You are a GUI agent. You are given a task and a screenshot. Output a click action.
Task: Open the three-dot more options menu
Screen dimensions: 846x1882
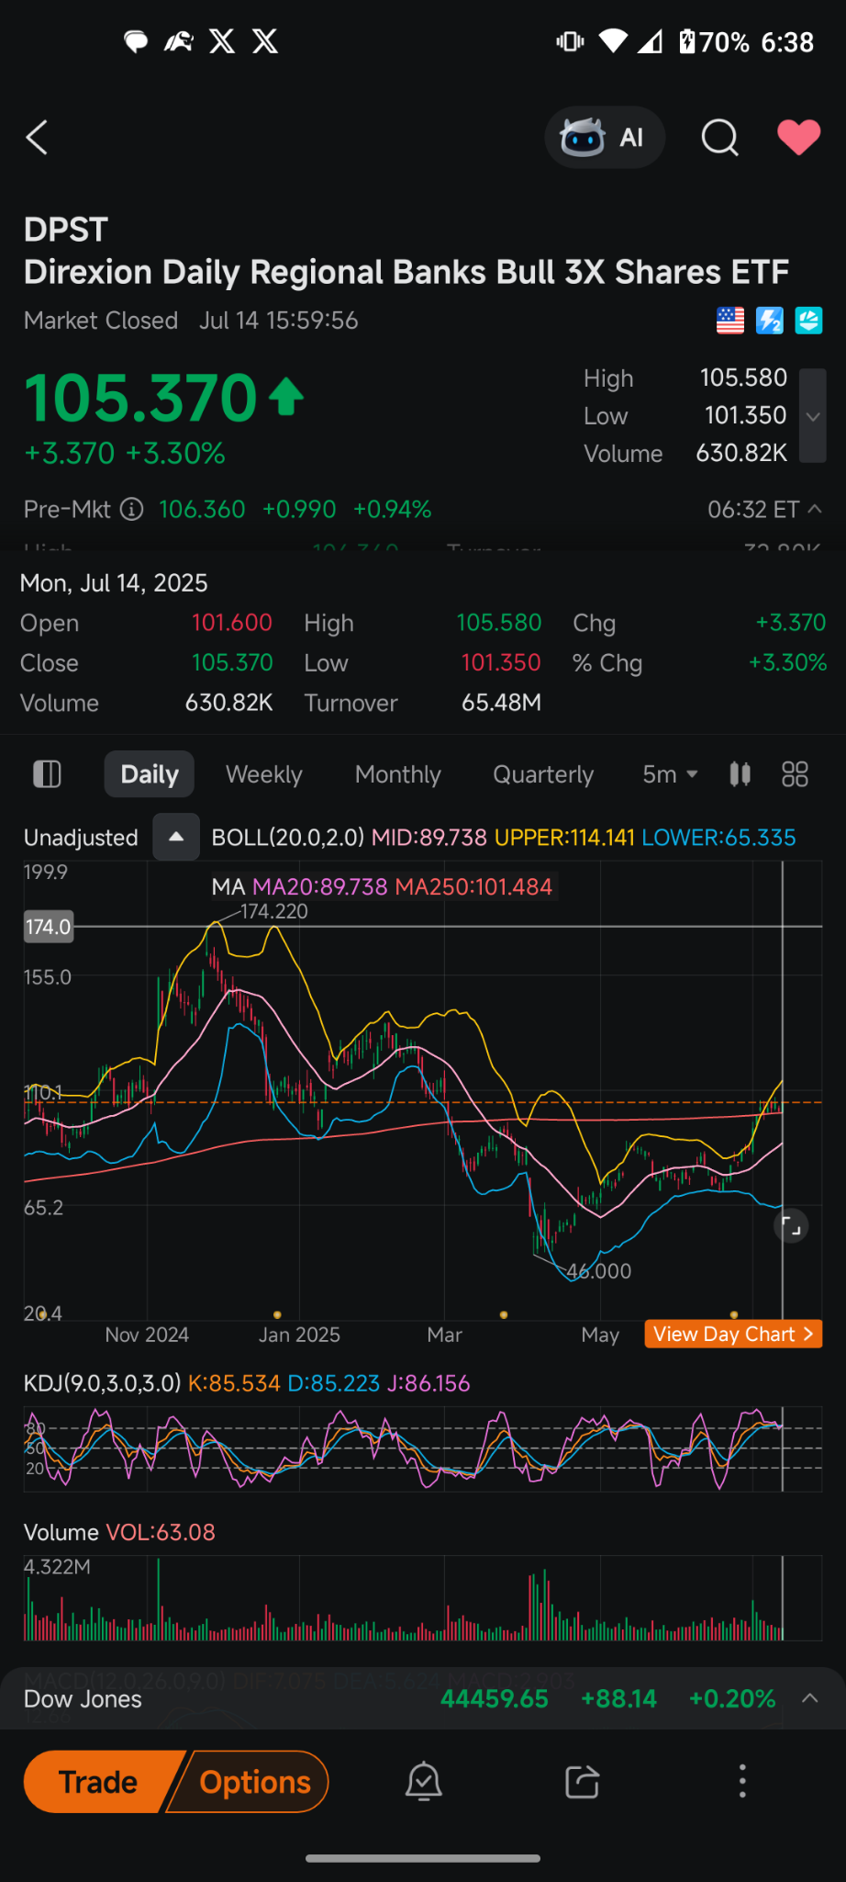pyautogui.click(x=742, y=1781)
